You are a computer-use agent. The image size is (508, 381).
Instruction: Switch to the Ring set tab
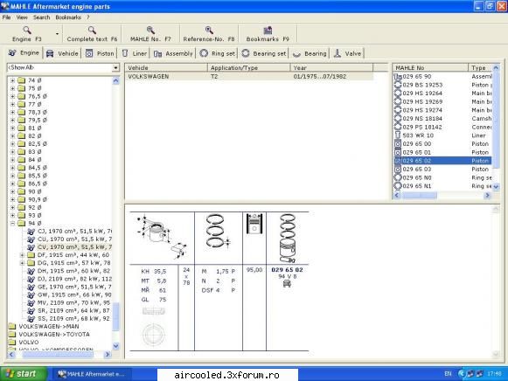tap(218, 53)
